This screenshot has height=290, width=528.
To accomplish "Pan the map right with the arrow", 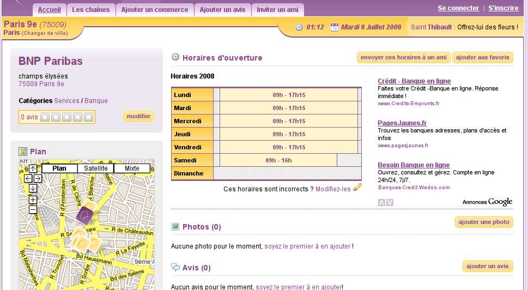I will pyautogui.click(x=38, y=178).
